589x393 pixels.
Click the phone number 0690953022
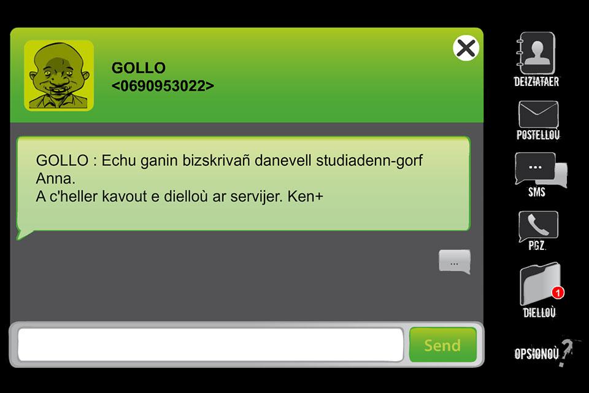pyautogui.click(x=163, y=86)
